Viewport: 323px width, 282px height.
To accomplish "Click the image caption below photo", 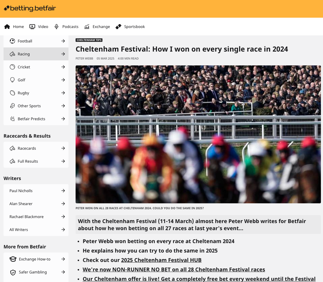I will (x=140, y=208).
